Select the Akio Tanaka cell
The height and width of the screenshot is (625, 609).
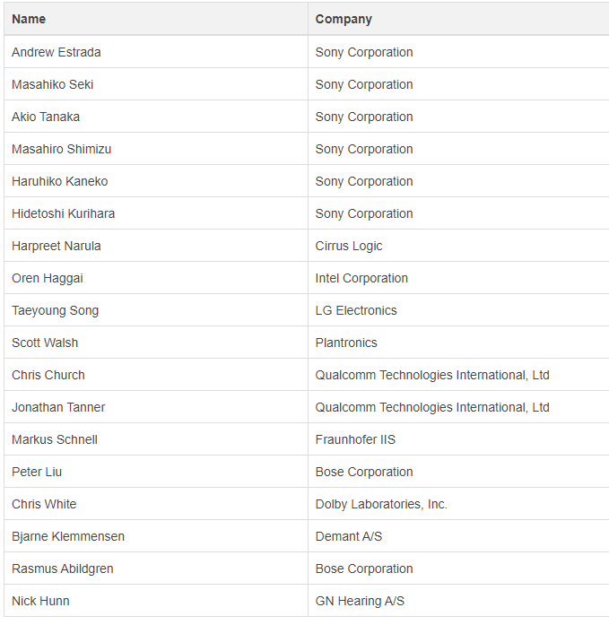[46, 117]
